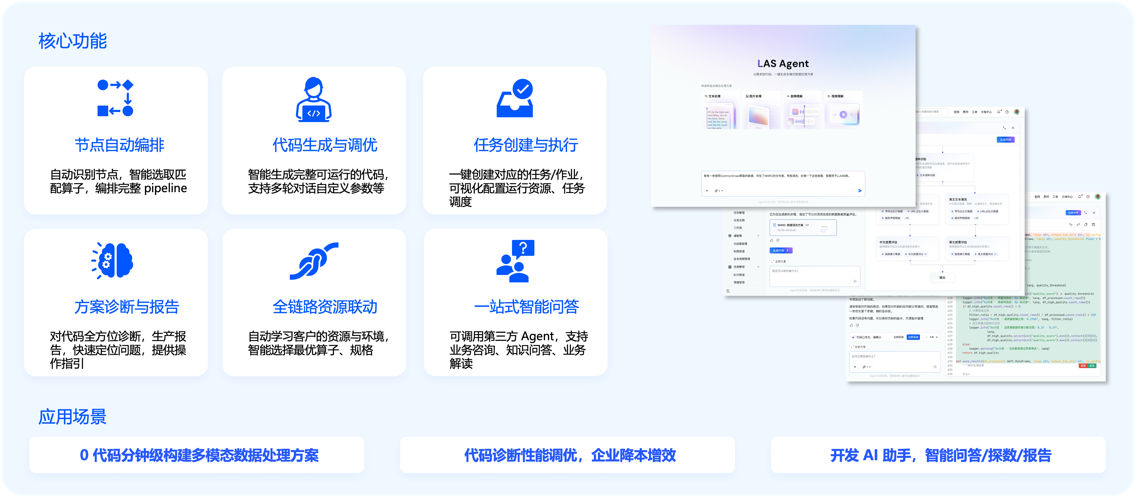Click the plus attachment button in LAS Agent prompt
Image resolution: width=1135 pixels, height=496 pixels.
click(707, 191)
